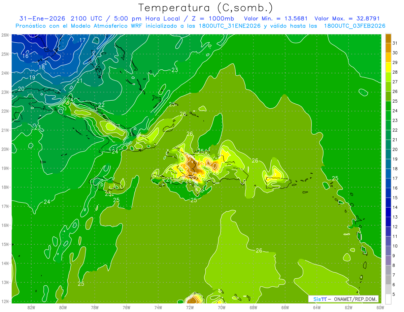Click the "Valor Max. = 32.8791" text

pos(347,19)
